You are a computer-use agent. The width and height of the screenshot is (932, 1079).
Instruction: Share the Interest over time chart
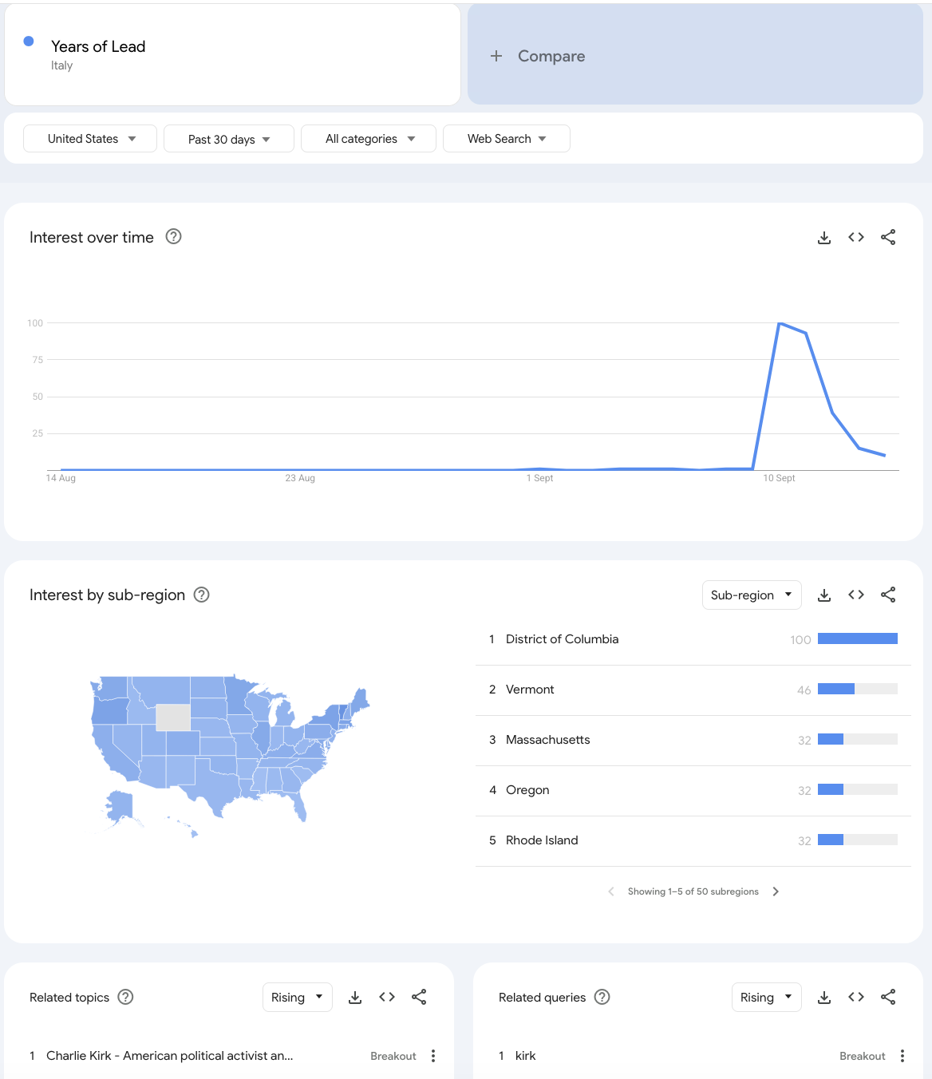888,237
